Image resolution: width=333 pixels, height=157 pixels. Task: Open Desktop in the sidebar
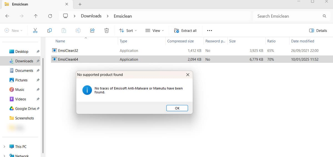coord(22,52)
